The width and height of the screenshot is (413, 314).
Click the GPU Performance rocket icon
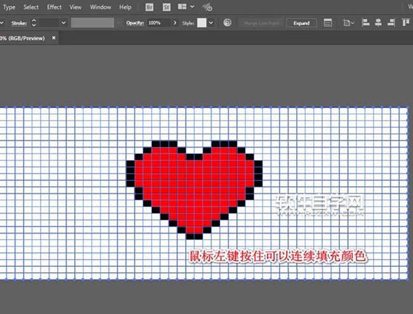pyautogui.click(x=207, y=8)
